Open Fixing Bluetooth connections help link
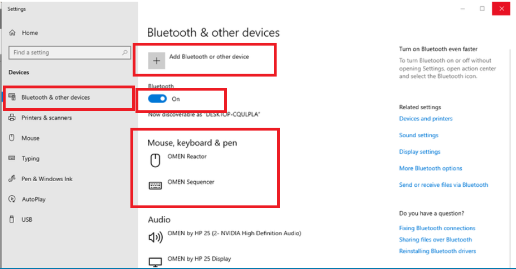Screen dimensions: 516x269 [437, 228]
